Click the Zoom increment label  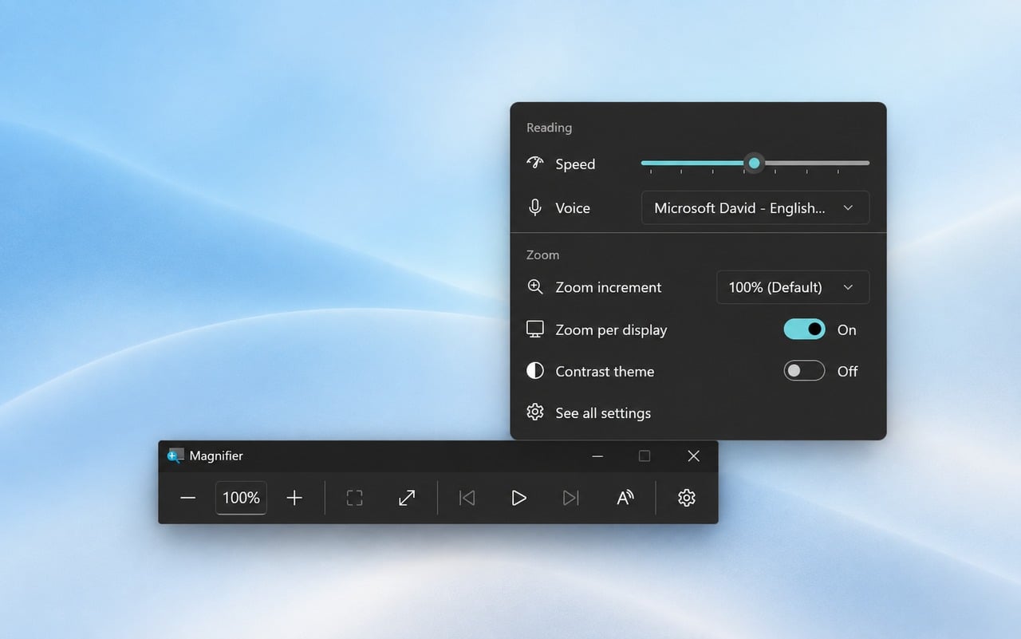coord(609,287)
